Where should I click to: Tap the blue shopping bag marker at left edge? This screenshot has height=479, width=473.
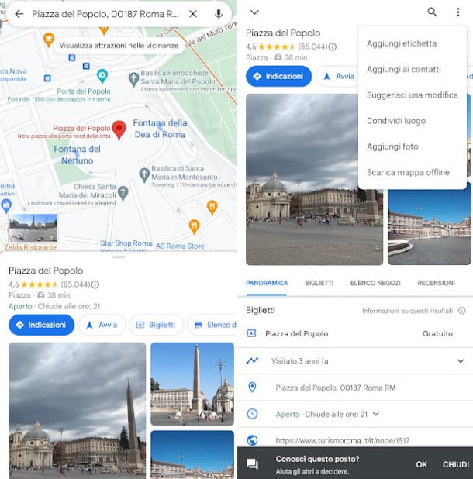pyautogui.click(x=6, y=206)
